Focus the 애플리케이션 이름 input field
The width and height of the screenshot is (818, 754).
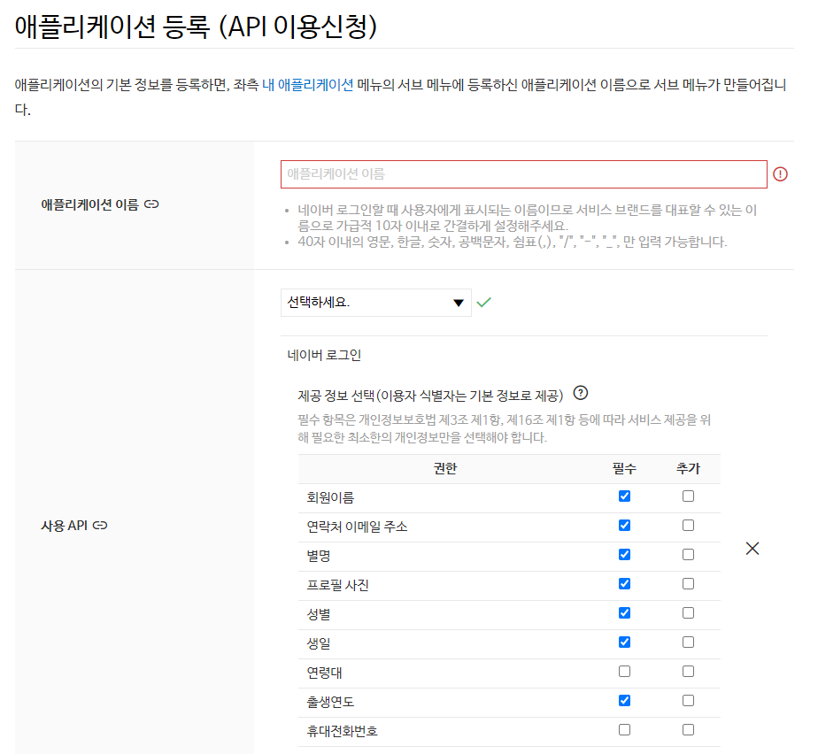pos(524,174)
